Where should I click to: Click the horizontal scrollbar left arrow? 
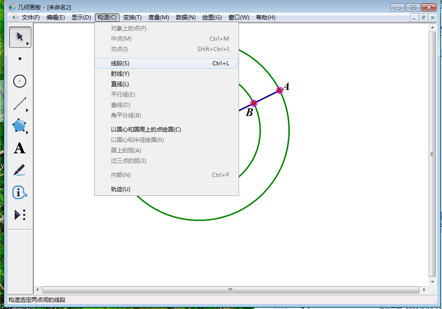(37, 290)
